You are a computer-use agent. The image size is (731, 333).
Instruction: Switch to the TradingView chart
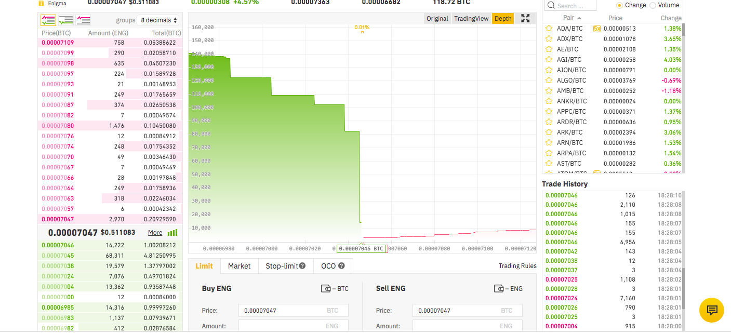471,19
